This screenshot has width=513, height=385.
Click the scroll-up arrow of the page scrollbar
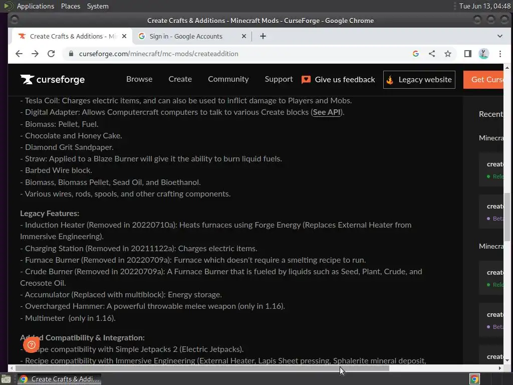pos(507,68)
